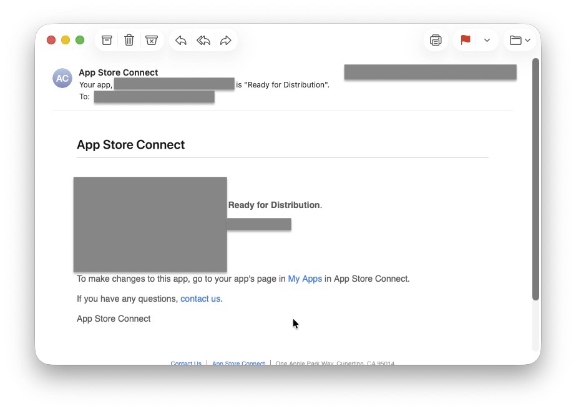Screen dimensions: 576x411
Task: Click the sender name App Store Connect
Action: (119, 72)
